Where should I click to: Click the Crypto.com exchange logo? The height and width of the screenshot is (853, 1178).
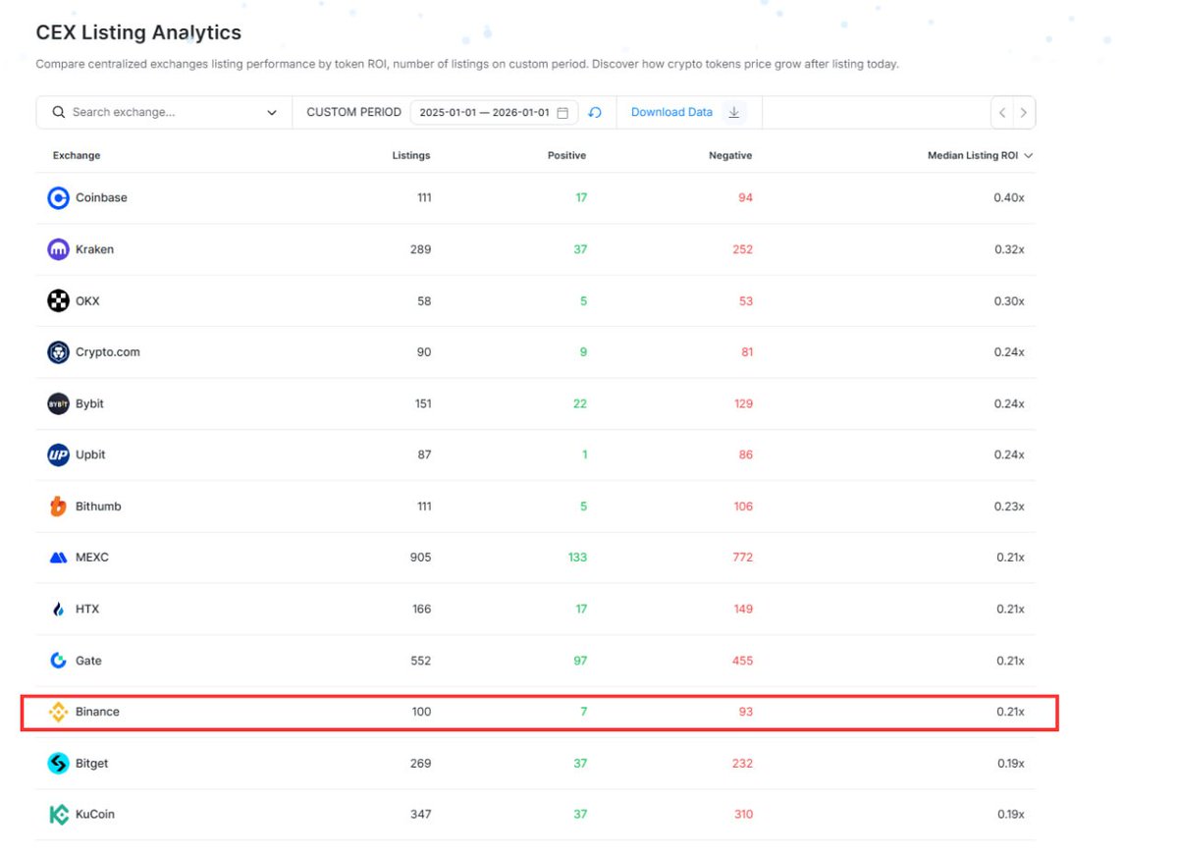point(59,352)
